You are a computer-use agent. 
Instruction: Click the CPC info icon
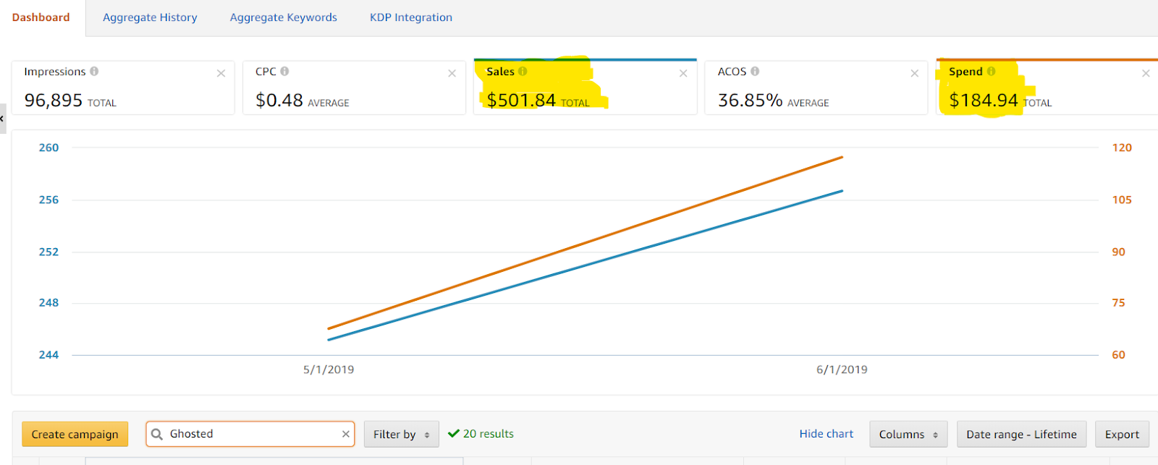(284, 72)
